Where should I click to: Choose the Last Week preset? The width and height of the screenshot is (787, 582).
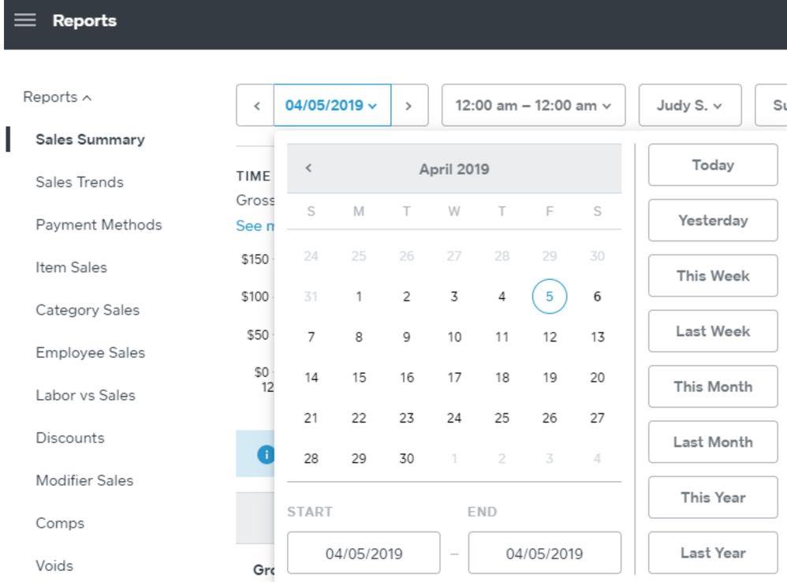pos(712,331)
